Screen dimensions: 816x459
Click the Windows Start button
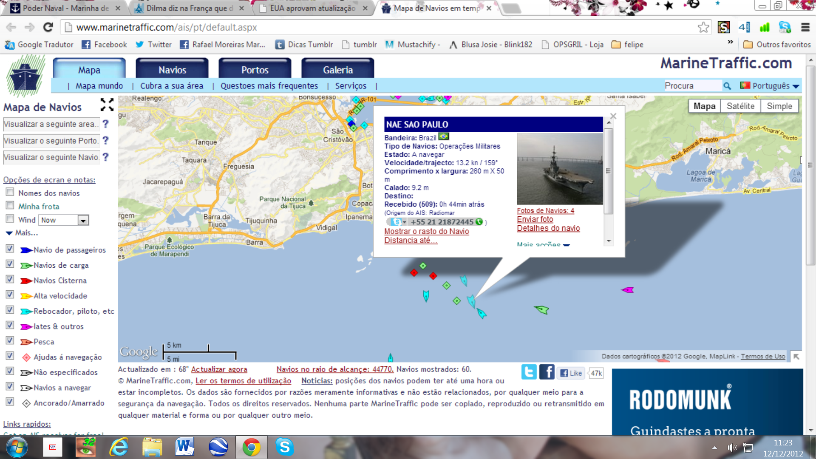[17, 447]
